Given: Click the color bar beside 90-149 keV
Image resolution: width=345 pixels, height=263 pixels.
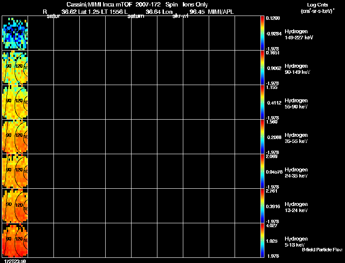Looking at the screenshot, I should 262,68.
